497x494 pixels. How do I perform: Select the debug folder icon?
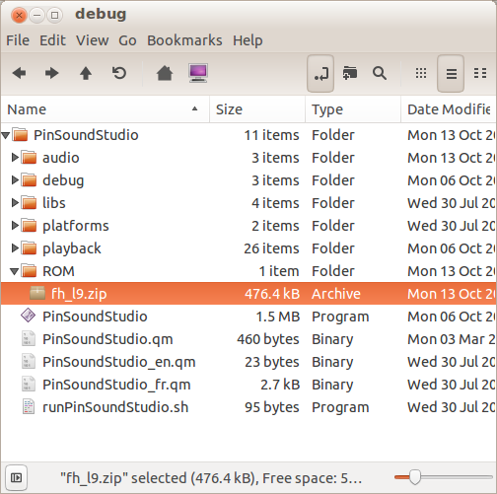tap(29, 180)
